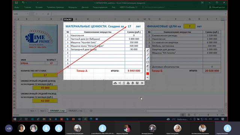The width and height of the screenshot is (240, 135).
Task: Click the undo arrow in Excel title bar
Action: [23, 3]
